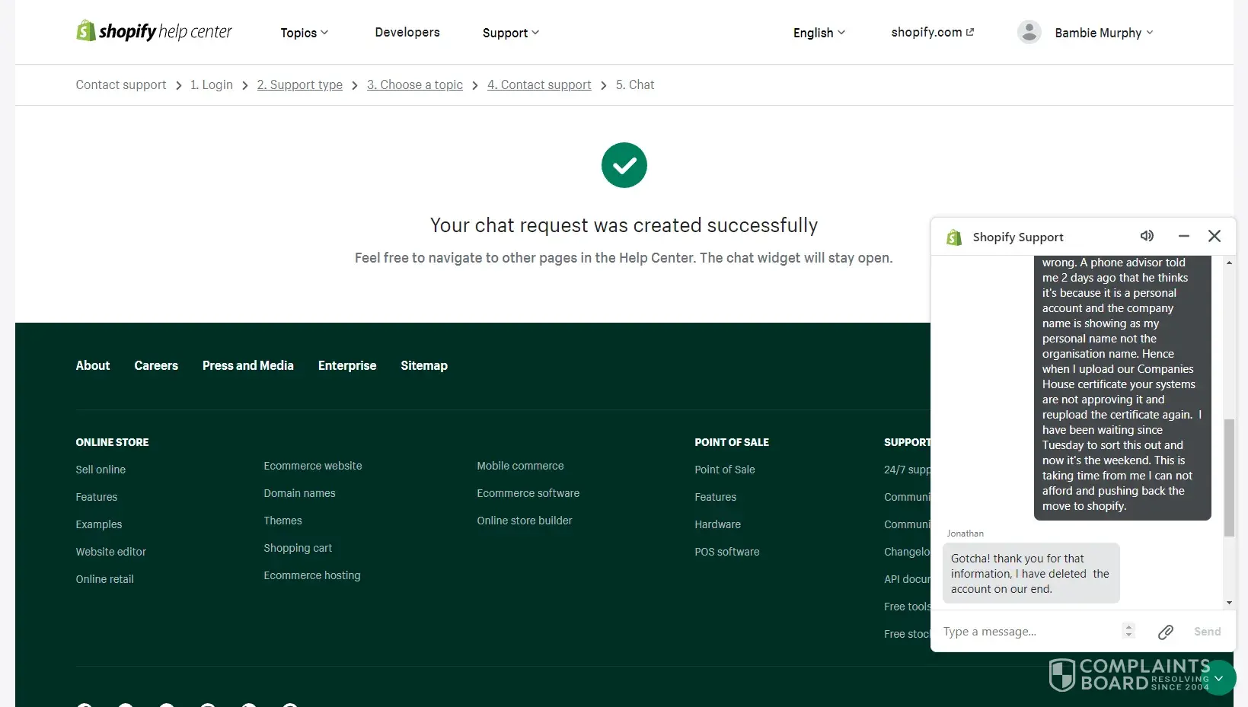Click Jonathan's 'Gotcha! thank you' chat message
Image resolution: width=1248 pixels, height=707 pixels.
[x=1031, y=573]
